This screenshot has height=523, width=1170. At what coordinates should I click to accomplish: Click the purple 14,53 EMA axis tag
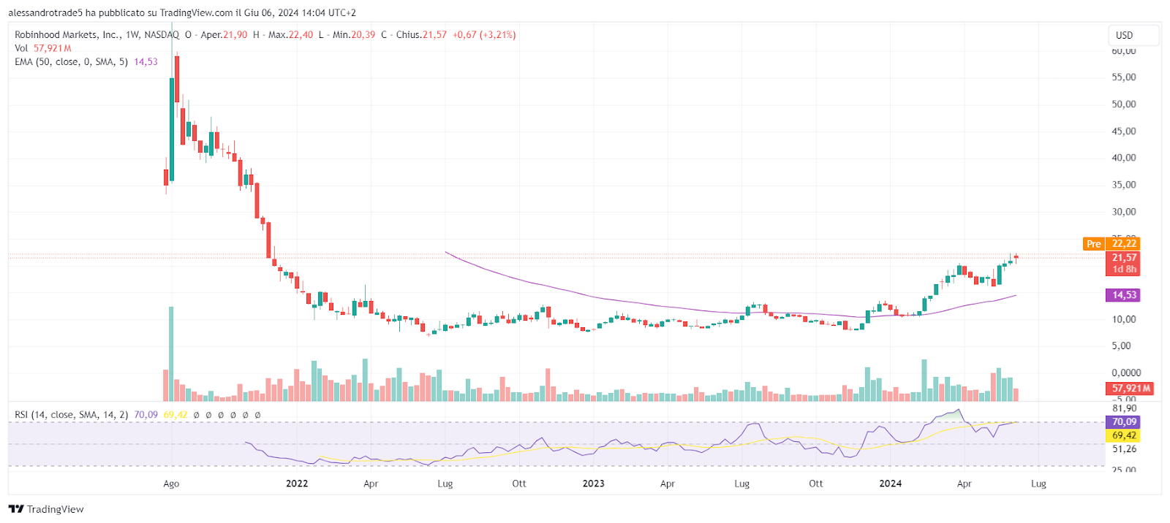(x=1124, y=295)
